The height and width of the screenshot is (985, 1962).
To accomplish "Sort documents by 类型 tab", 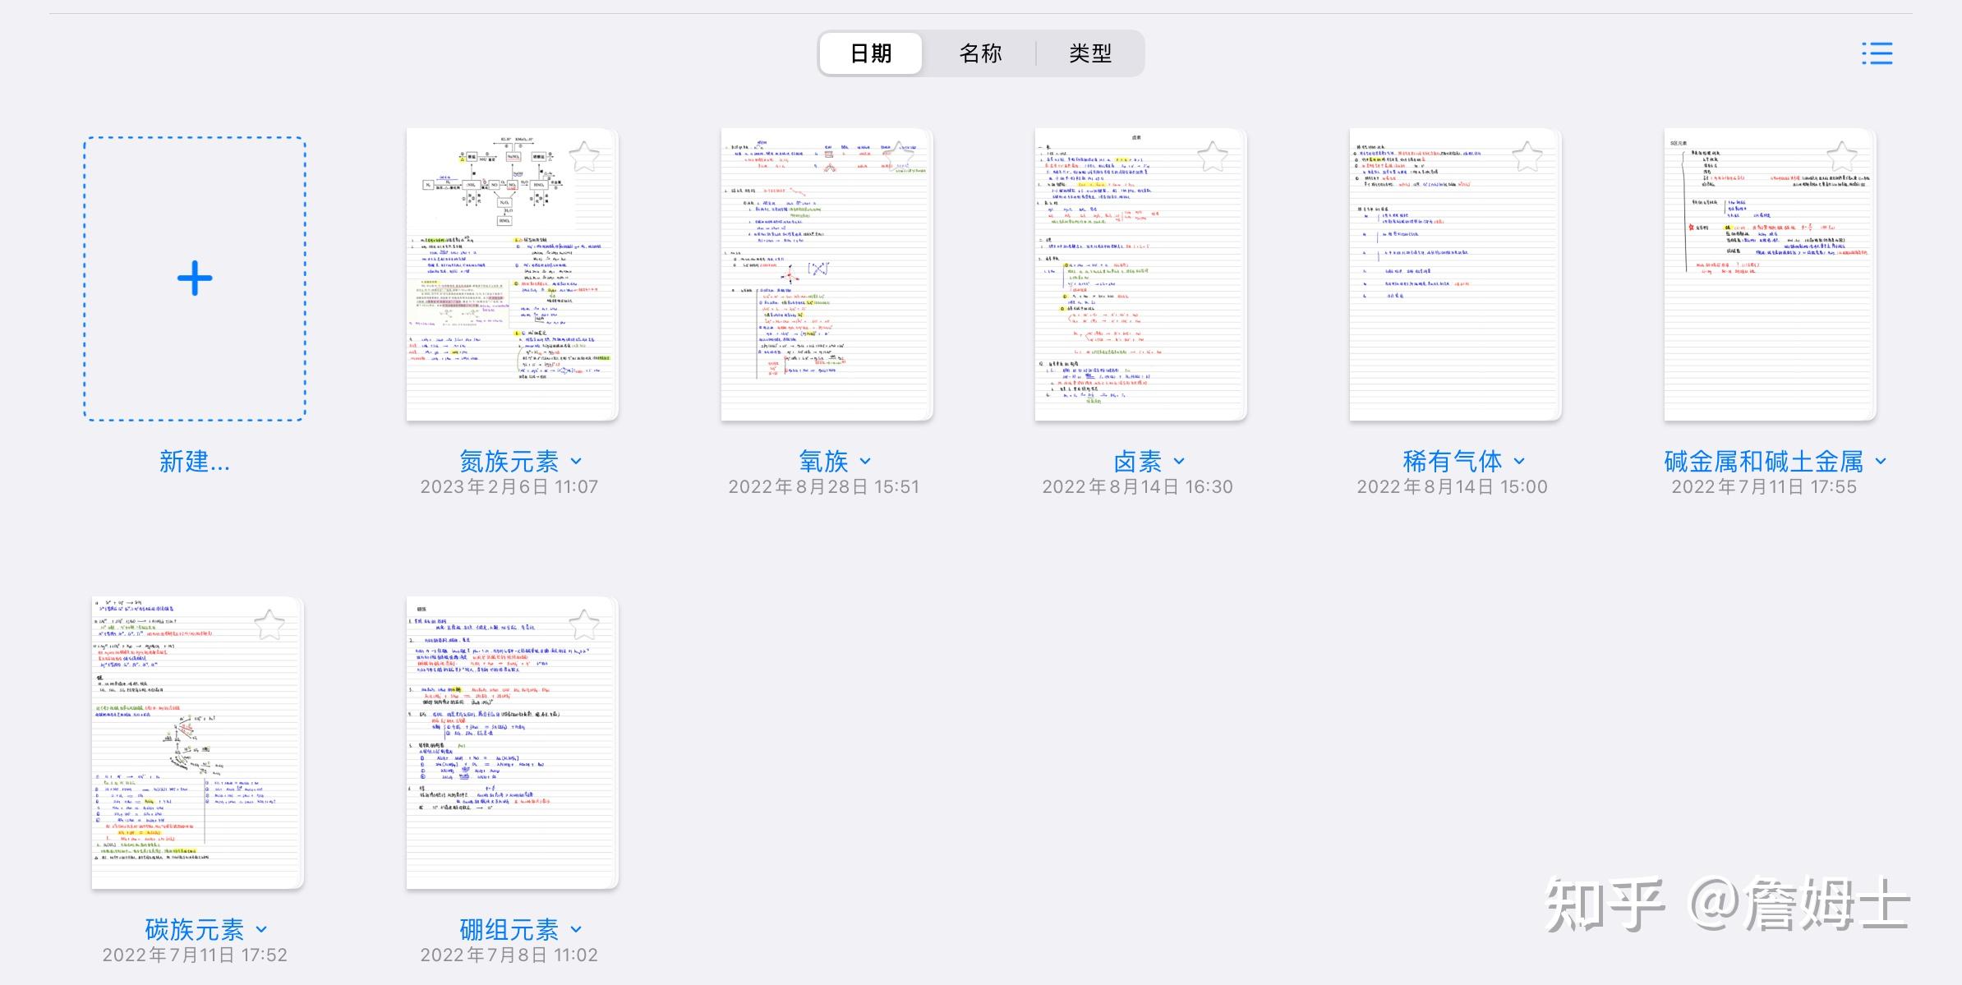I will tap(1089, 53).
